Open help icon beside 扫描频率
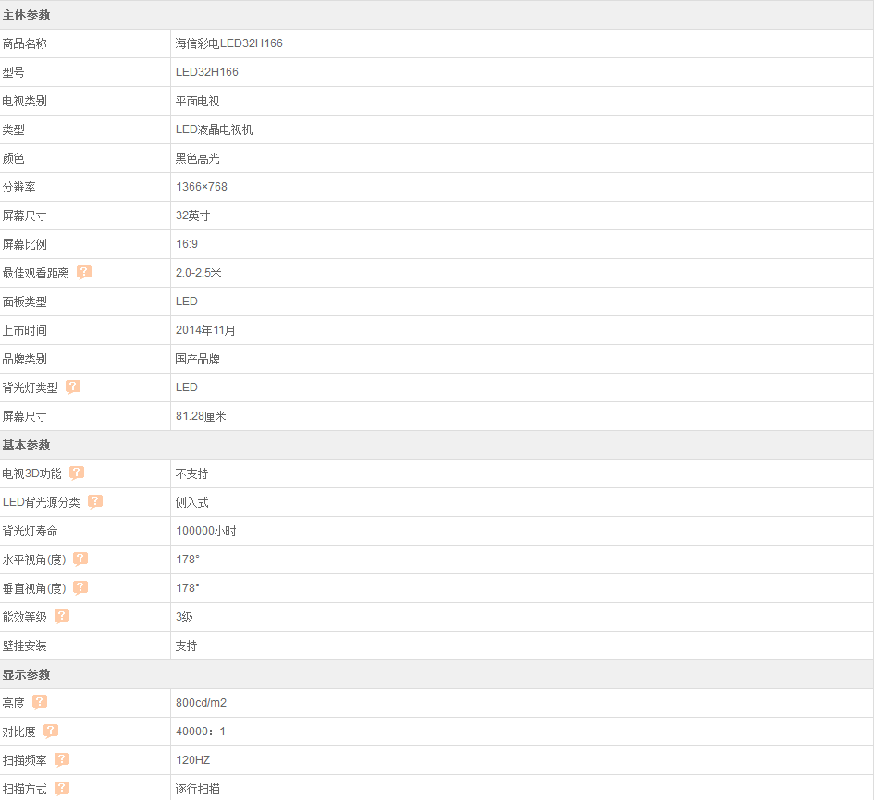This screenshot has width=875, height=800. coord(62,759)
